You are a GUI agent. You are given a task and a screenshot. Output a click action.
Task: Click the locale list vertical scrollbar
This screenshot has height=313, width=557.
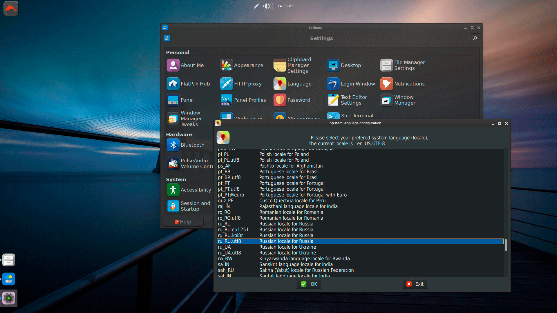[506, 245]
